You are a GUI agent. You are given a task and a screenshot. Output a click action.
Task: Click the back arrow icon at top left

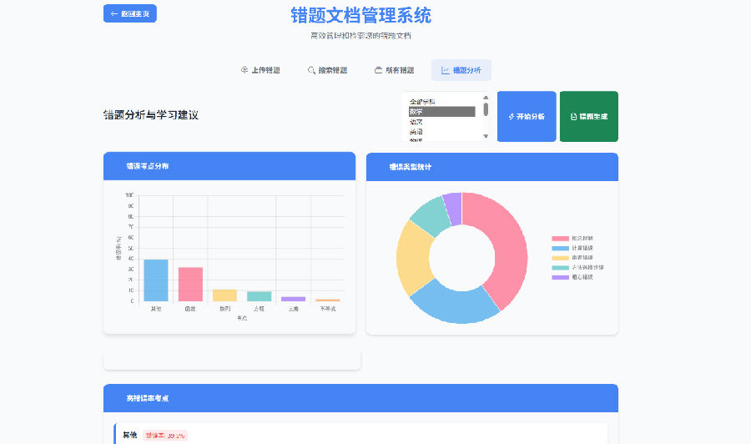tap(114, 13)
